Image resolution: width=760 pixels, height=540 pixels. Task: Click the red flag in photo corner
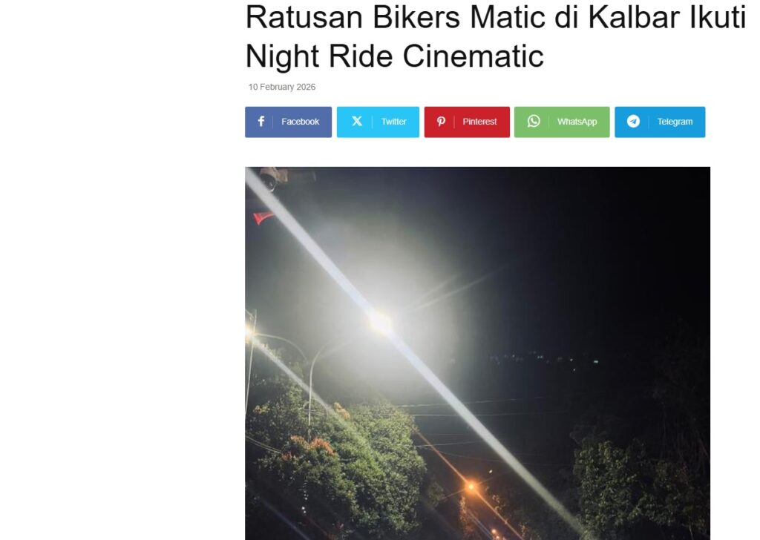tap(263, 218)
